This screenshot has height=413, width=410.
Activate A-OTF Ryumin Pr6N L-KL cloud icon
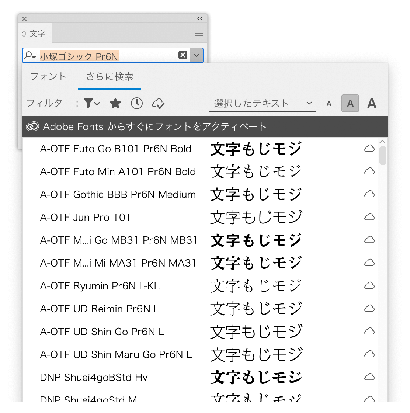click(369, 286)
